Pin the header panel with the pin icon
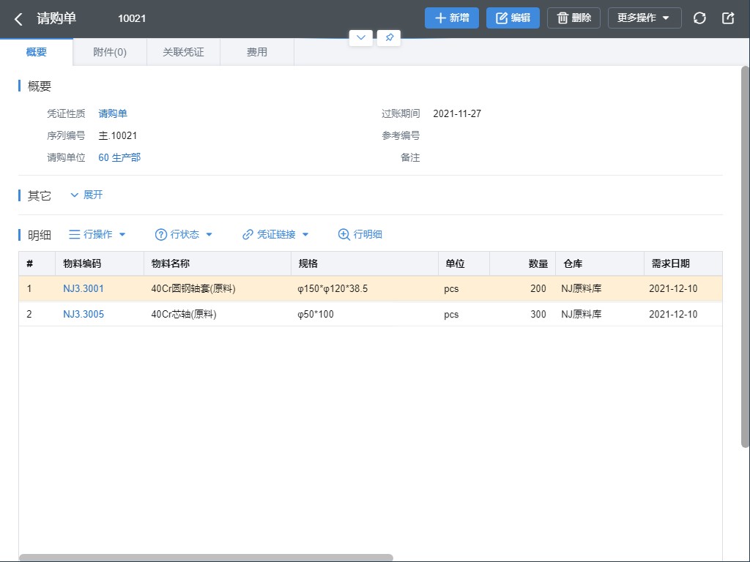This screenshot has width=750, height=562. pyautogui.click(x=389, y=38)
